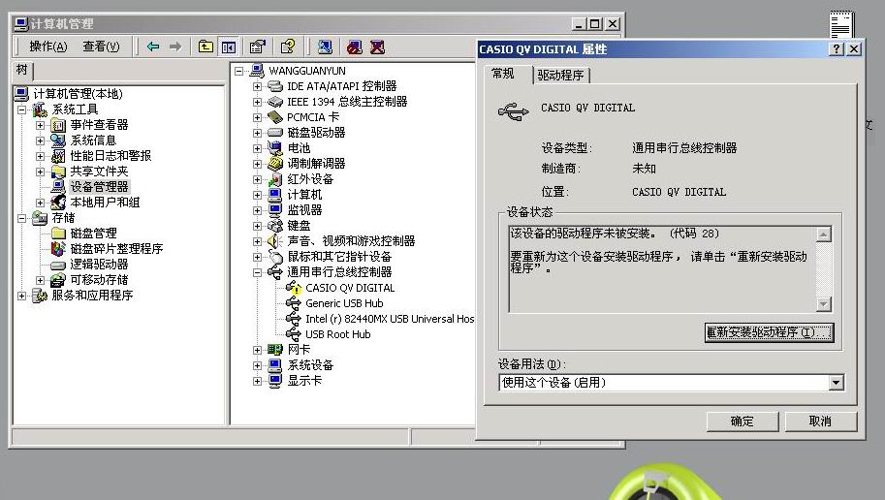Select the CASIO QV DIGITAL warning device icon
This screenshot has height=500, width=885.
(x=294, y=288)
